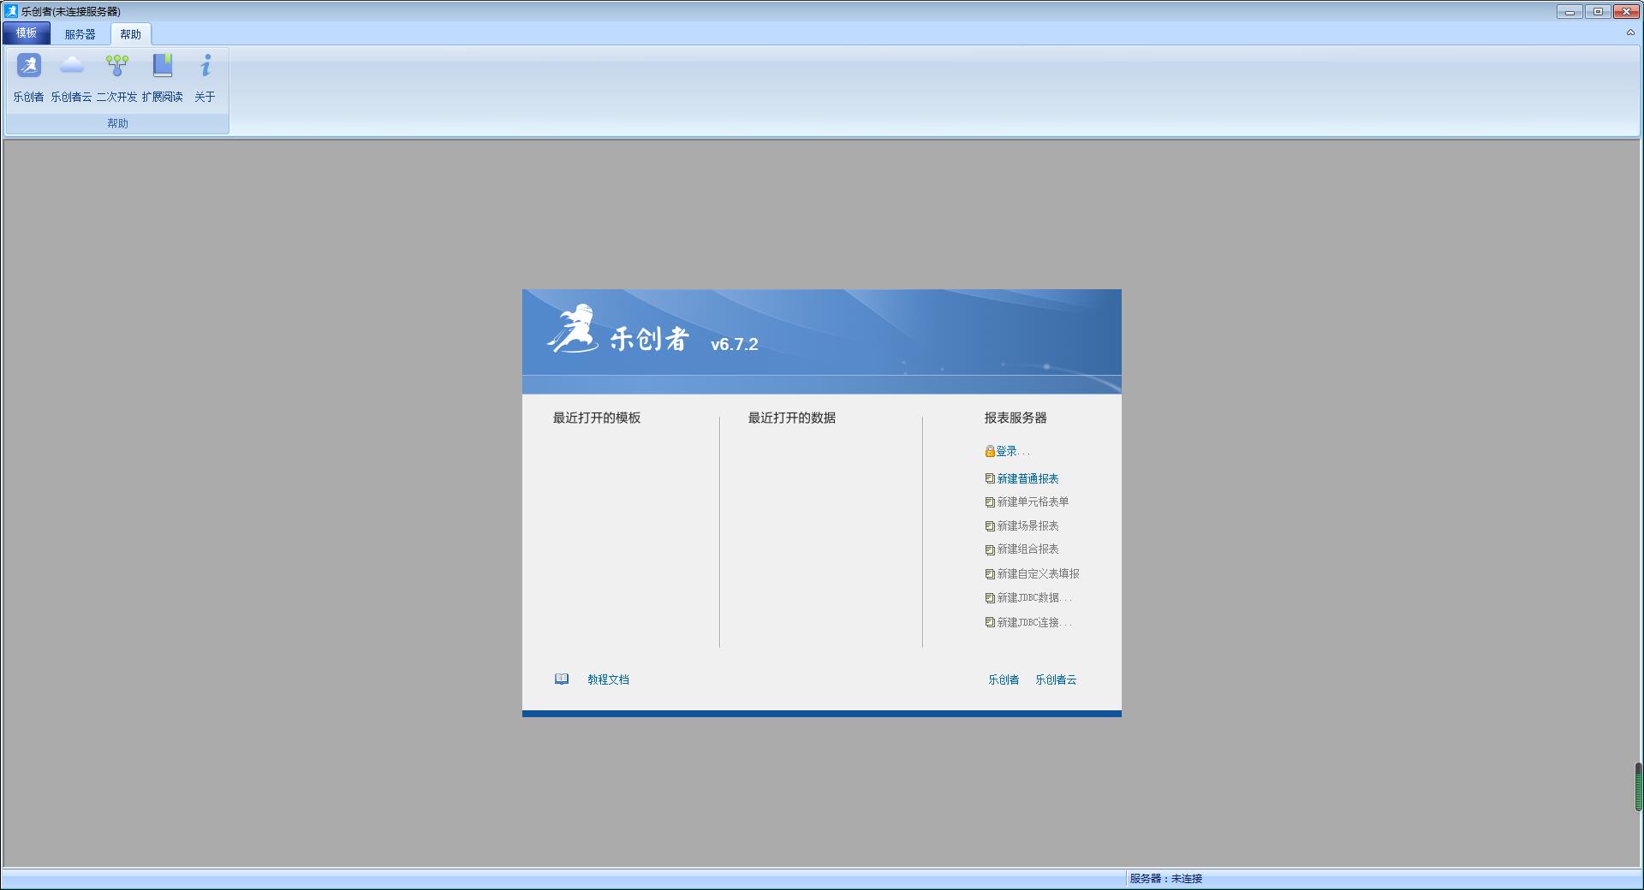Choose 新建场景报表 in server list
The height and width of the screenshot is (890, 1644).
pos(1027,526)
